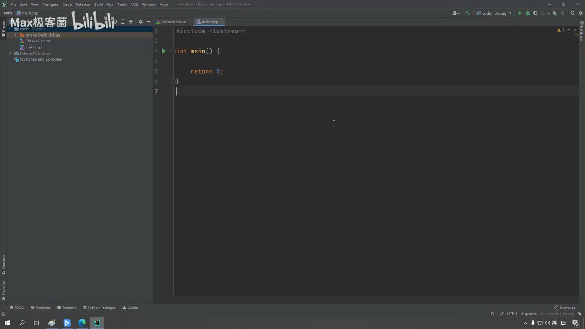Click the warning indicator in editor corner
This screenshot has width=585, height=329.
tap(561, 30)
